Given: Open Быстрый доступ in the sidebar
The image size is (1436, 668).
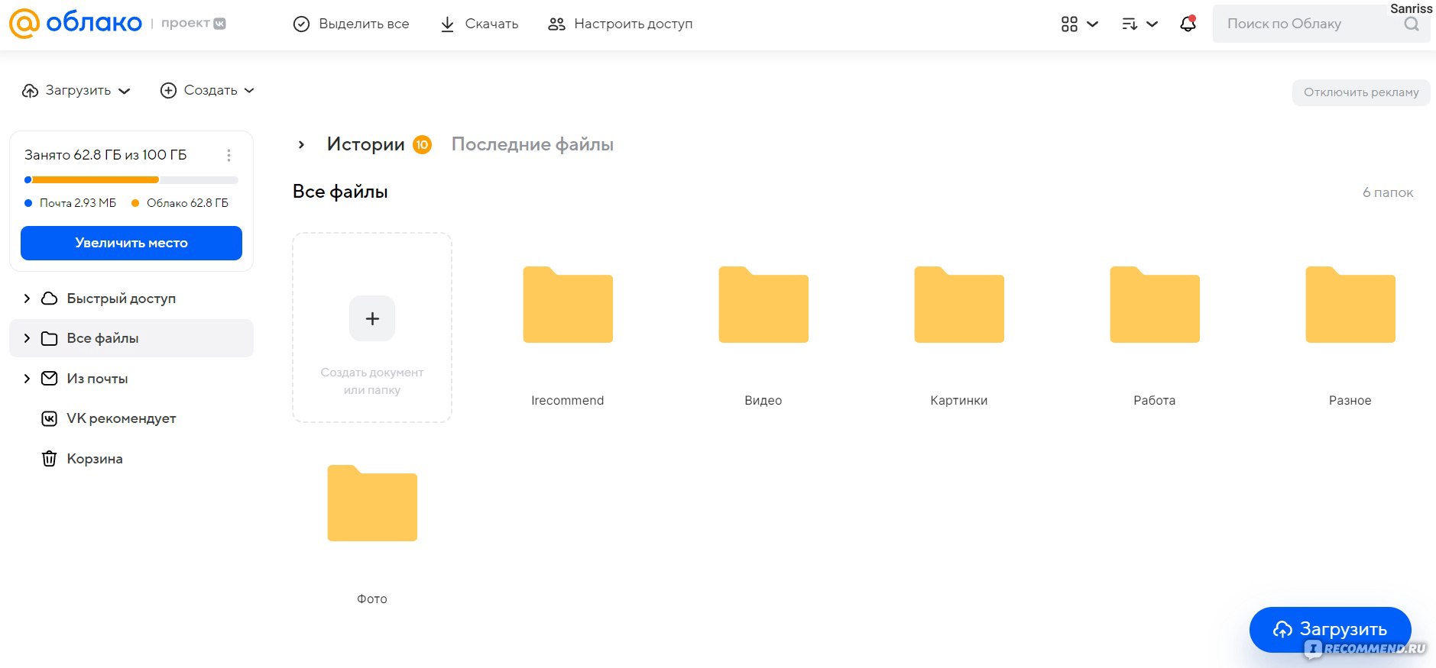Looking at the screenshot, I should point(121,299).
